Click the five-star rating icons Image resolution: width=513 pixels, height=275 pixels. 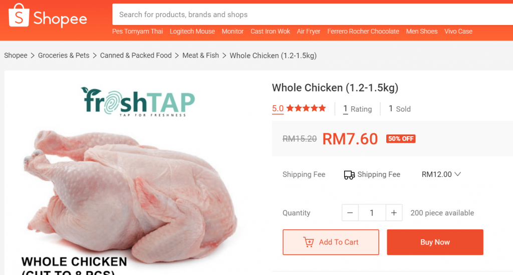coord(306,108)
